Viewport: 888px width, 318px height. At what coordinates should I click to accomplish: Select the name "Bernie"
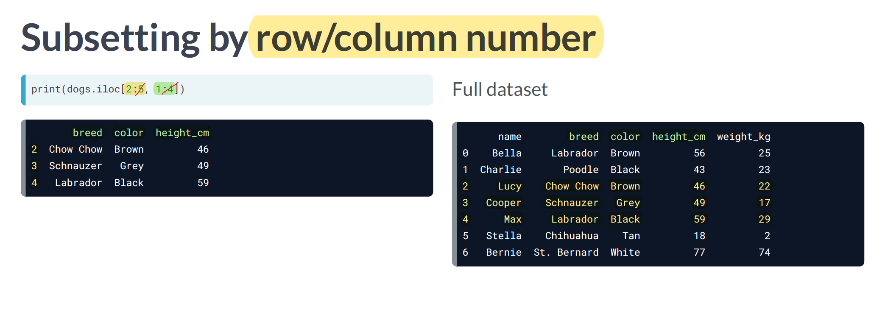[504, 252]
